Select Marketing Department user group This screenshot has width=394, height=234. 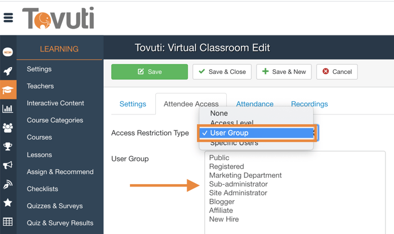pyautogui.click(x=245, y=175)
